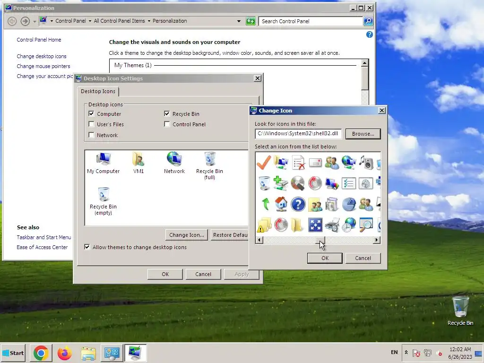
Task: Toggle Allow themes to change desktop icons
Action: (87, 247)
